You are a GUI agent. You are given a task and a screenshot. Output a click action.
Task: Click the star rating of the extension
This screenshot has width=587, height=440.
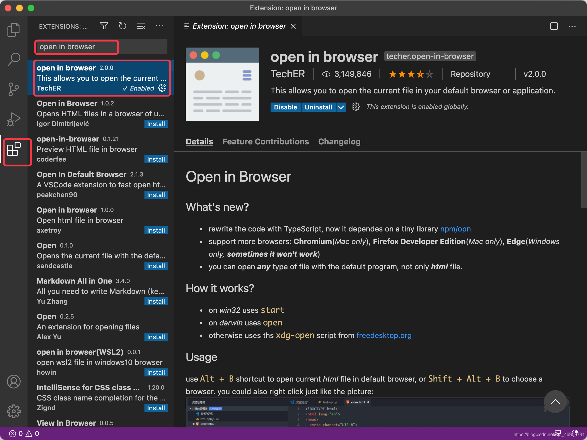pyautogui.click(x=411, y=74)
